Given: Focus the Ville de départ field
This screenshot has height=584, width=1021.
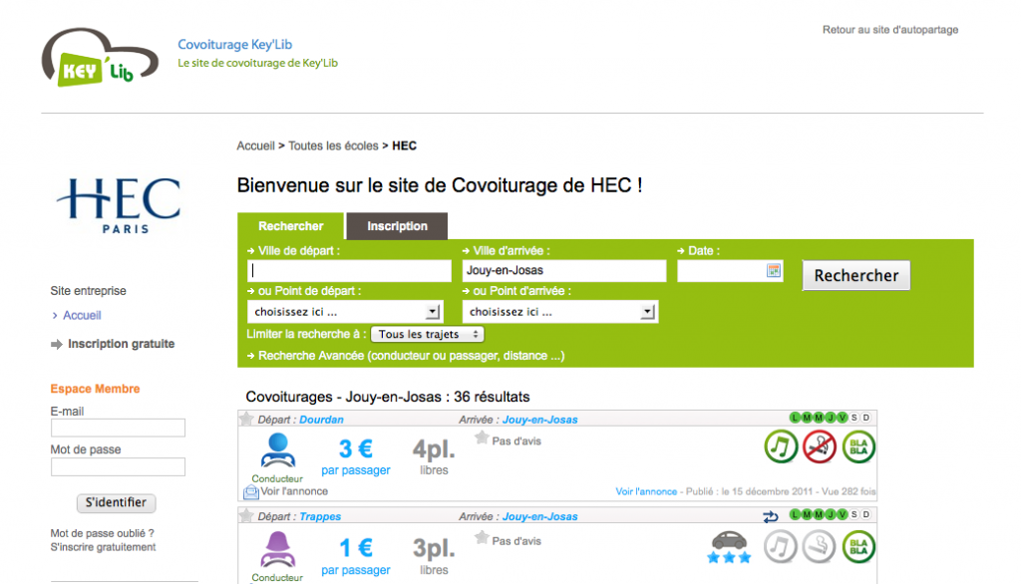Looking at the screenshot, I should (x=349, y=271).
